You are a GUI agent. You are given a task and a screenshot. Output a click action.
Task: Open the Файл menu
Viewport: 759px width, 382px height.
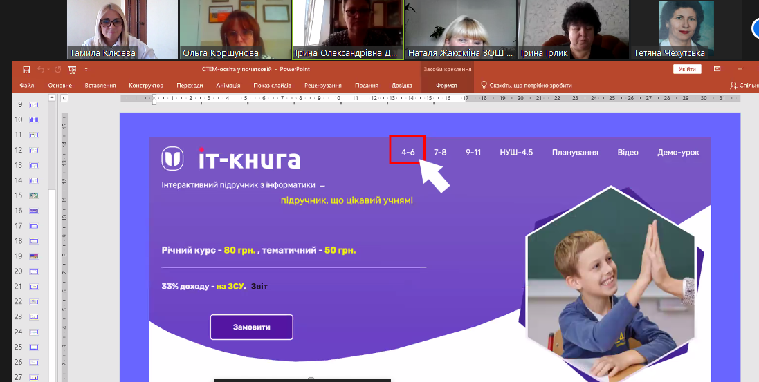pos(26,86)
